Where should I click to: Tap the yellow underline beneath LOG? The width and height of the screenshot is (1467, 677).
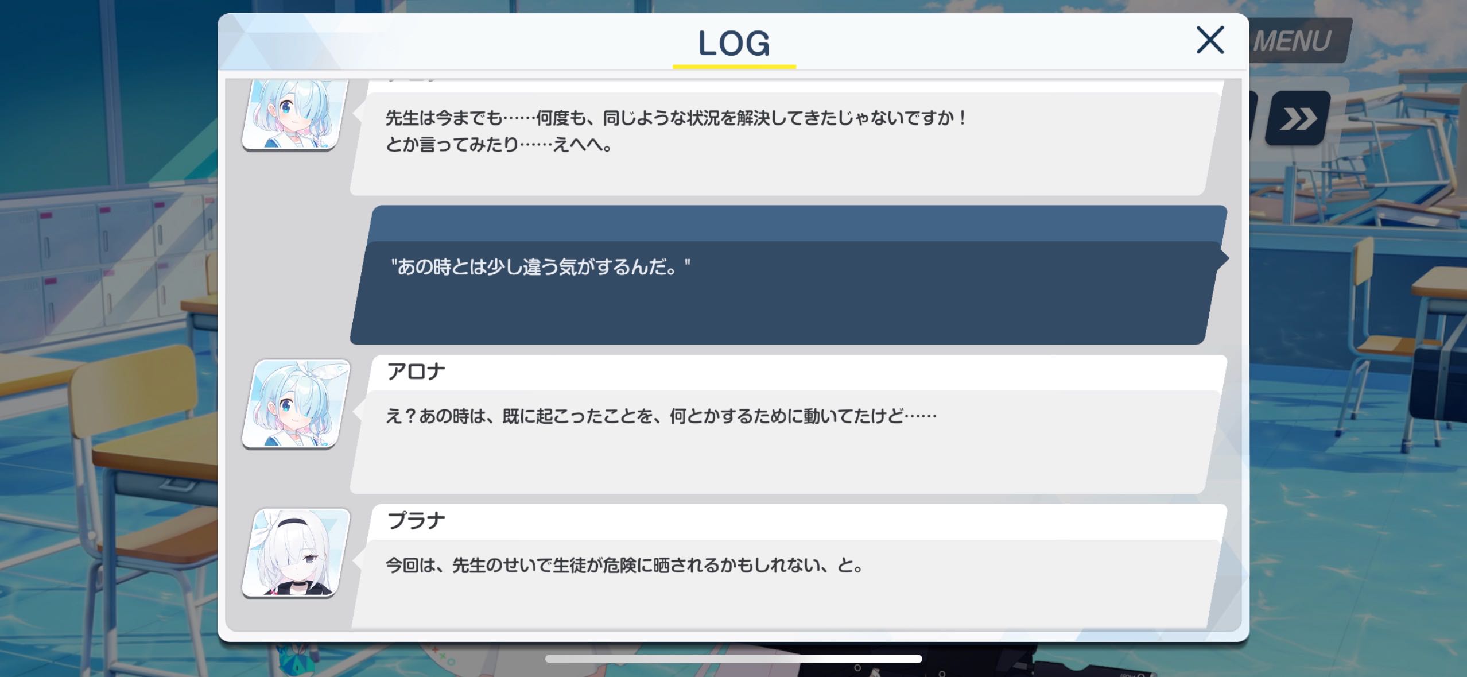point(734,67)
